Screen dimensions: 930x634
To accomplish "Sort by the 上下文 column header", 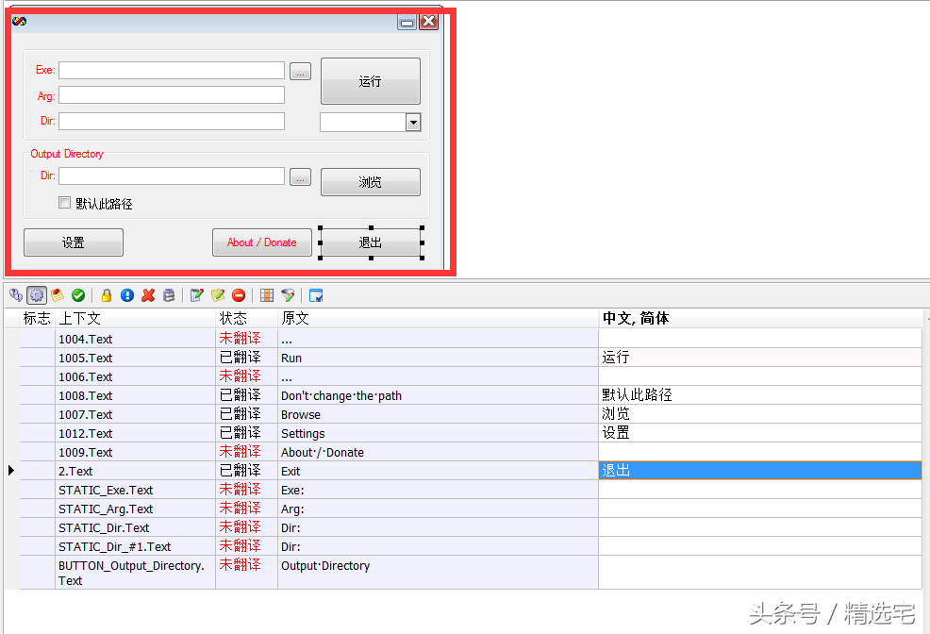I will click(135, 319).
